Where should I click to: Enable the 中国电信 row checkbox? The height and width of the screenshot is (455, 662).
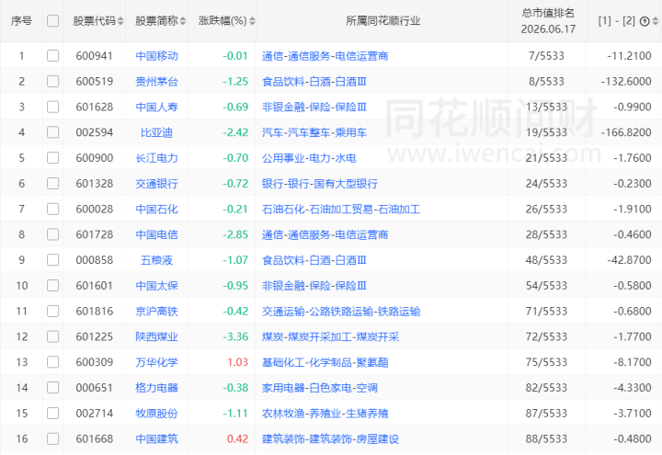52,234
